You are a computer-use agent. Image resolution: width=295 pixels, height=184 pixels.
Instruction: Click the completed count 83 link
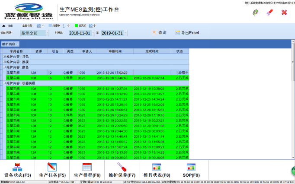tap(91, 25)
